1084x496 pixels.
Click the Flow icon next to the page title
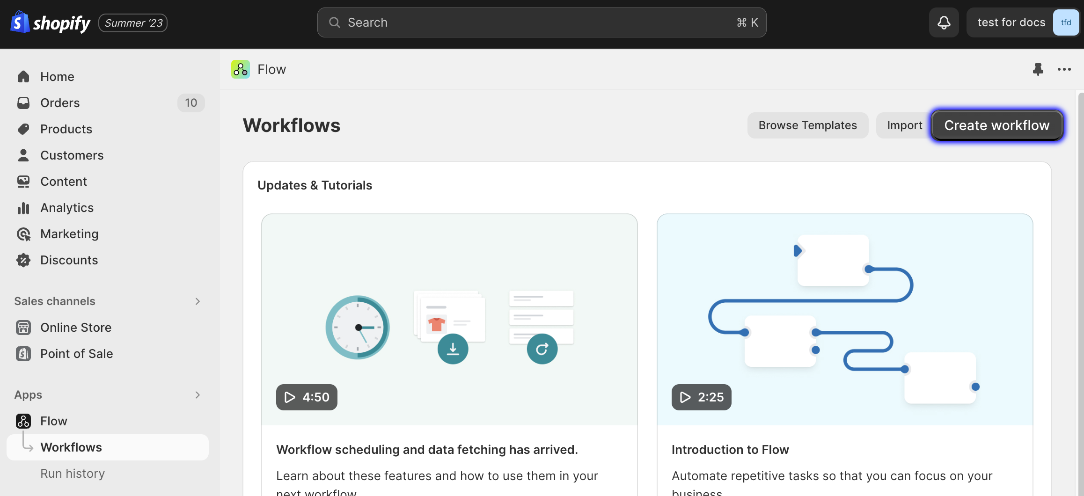pyautogui.click(x=240, y=69)
